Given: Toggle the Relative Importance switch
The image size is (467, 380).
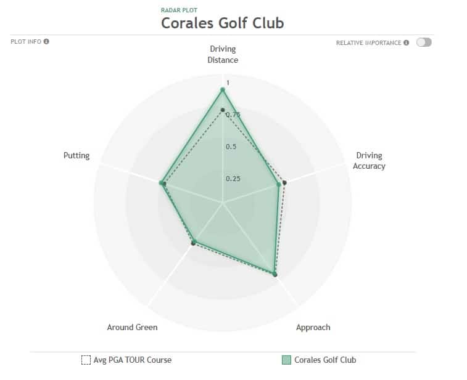Looking at the screenshot, I should coord(424,42).
